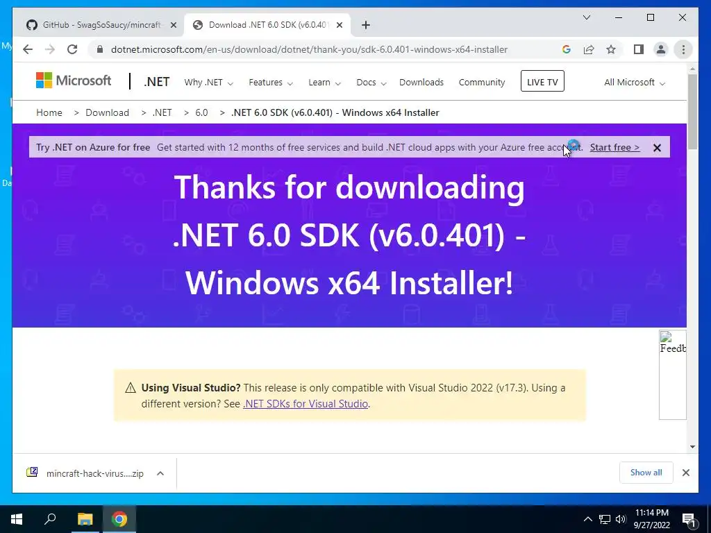Screen dimensions: 711x533
Task: Share this page using the share icon
Action: tap(589, 49)
